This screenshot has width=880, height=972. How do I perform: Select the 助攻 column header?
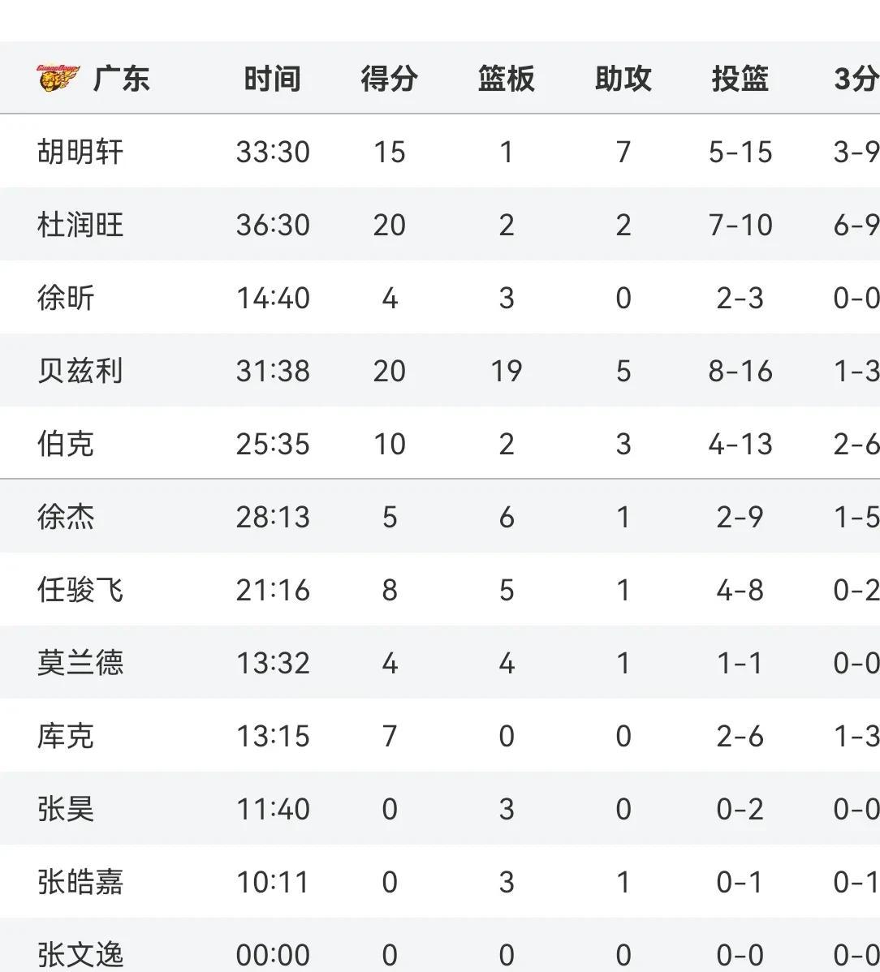tap(623, 79)
